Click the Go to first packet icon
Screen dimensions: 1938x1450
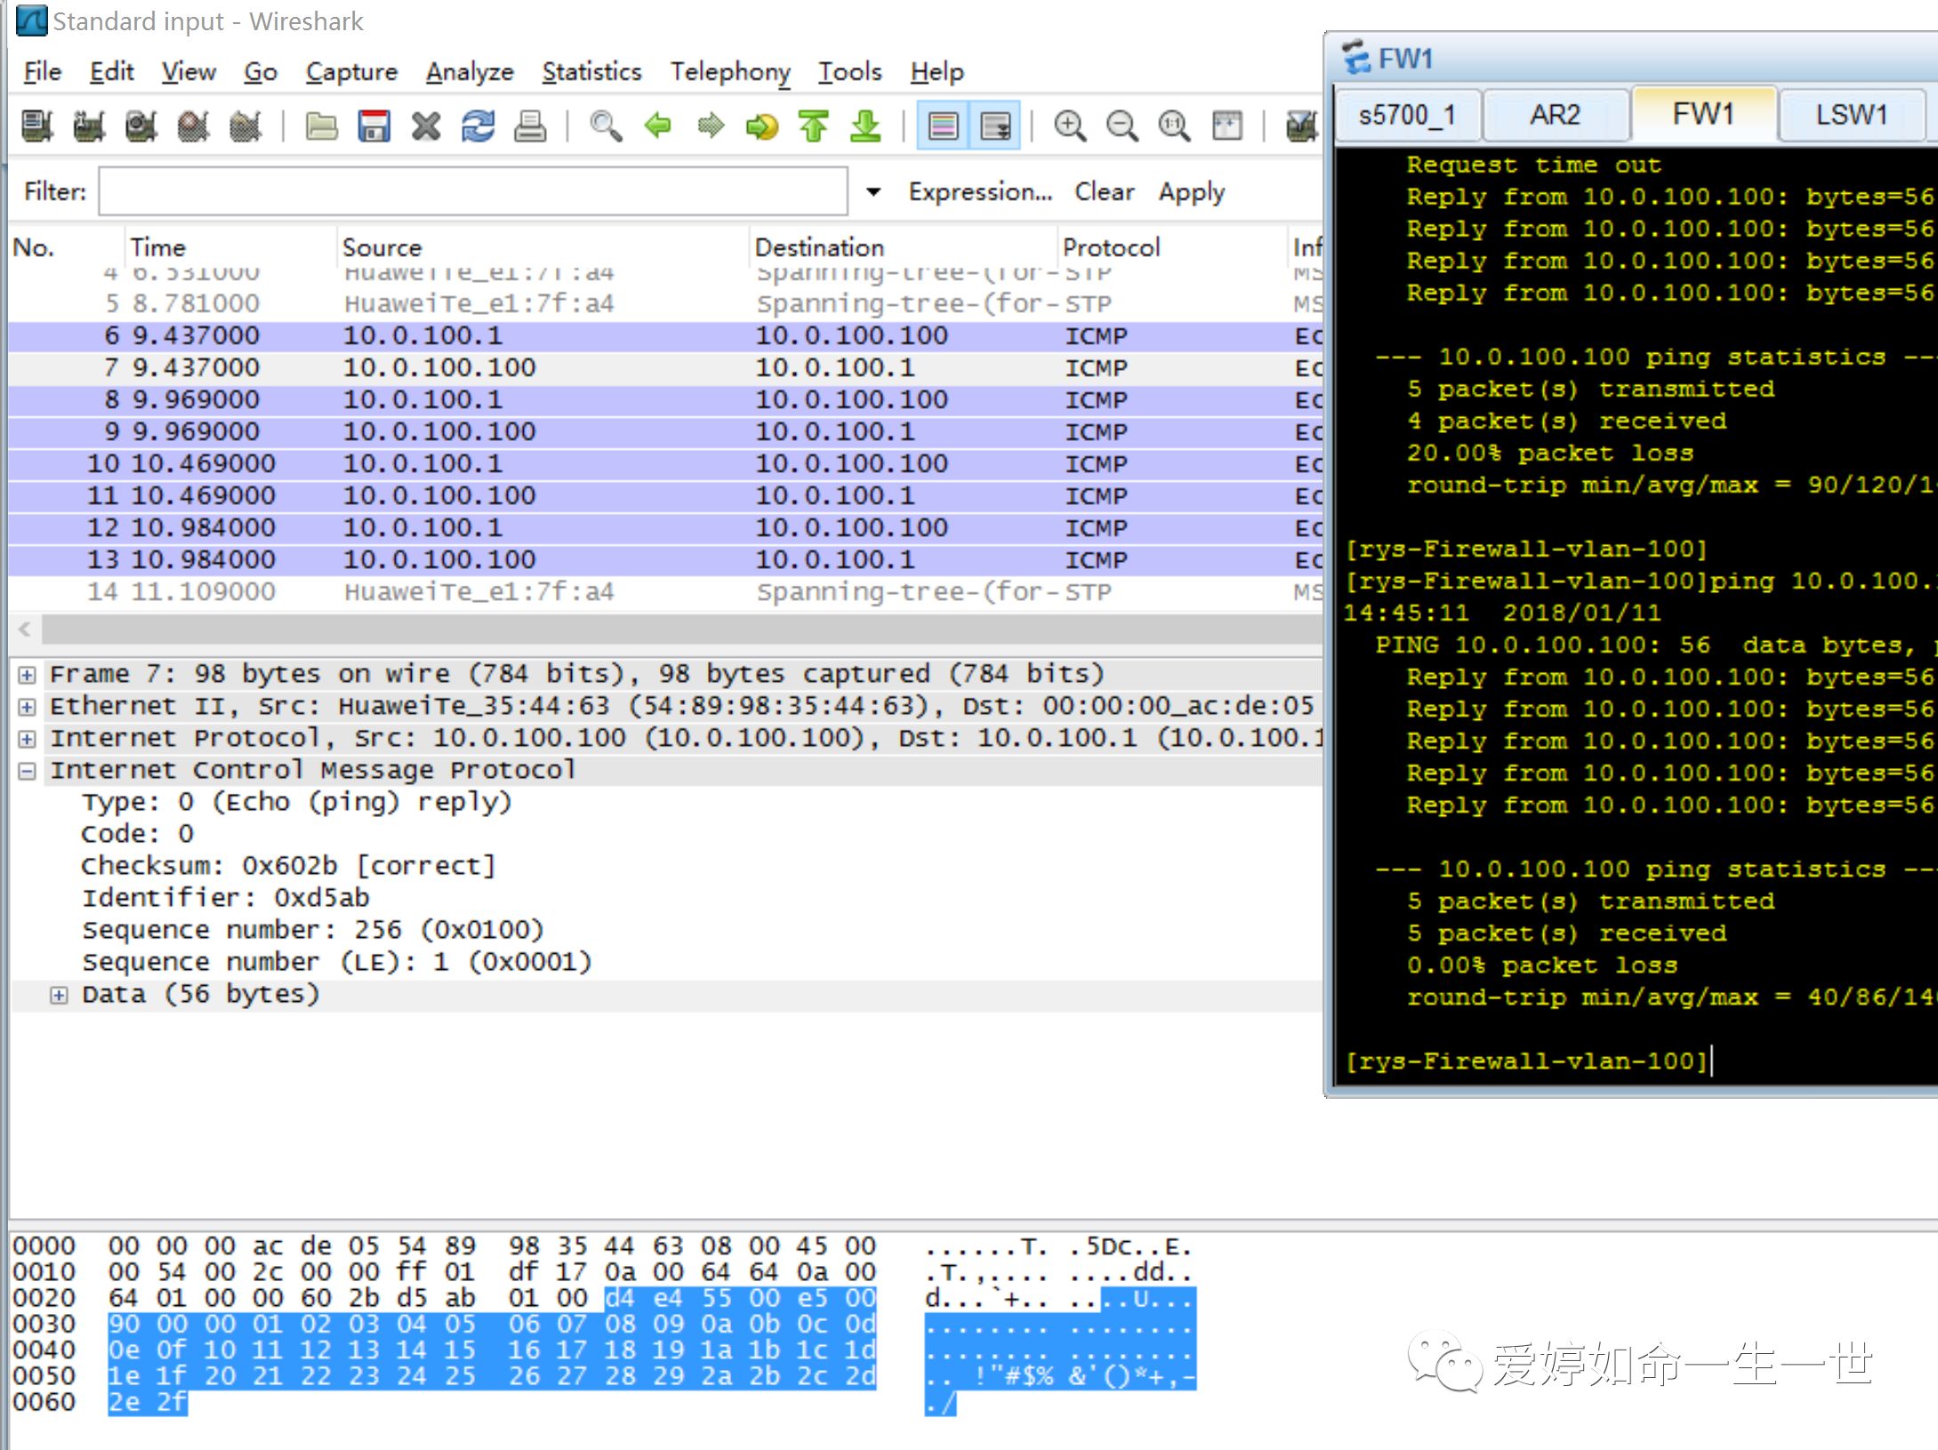(814, 126)
